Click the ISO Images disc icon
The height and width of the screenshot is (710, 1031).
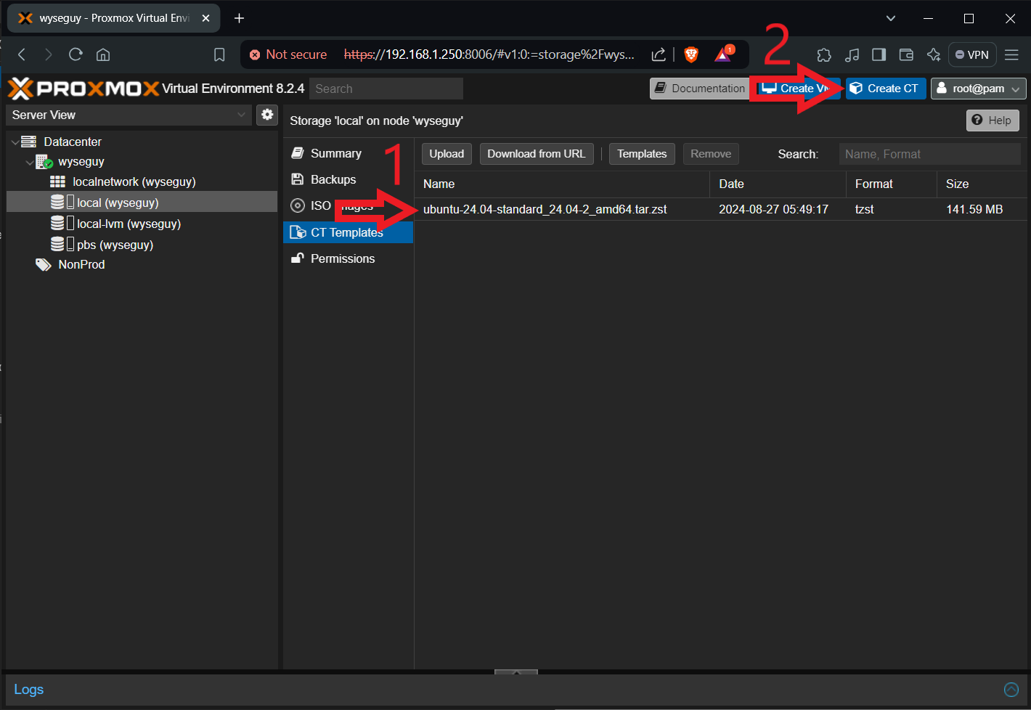point(297,205)
